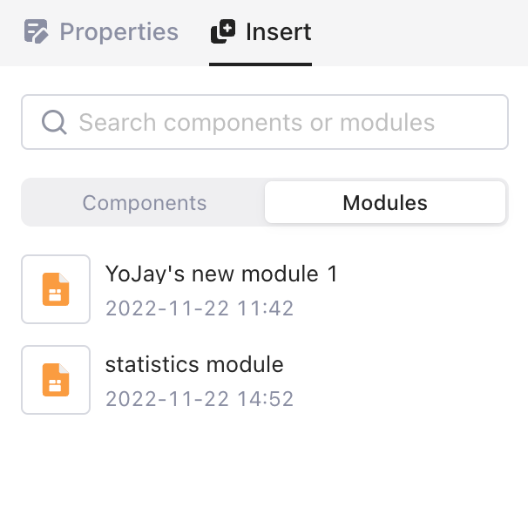The width and height of the screenshot is (528, 528).
Task: Click the Properties pencil-note icon
Action: (36, 33)
